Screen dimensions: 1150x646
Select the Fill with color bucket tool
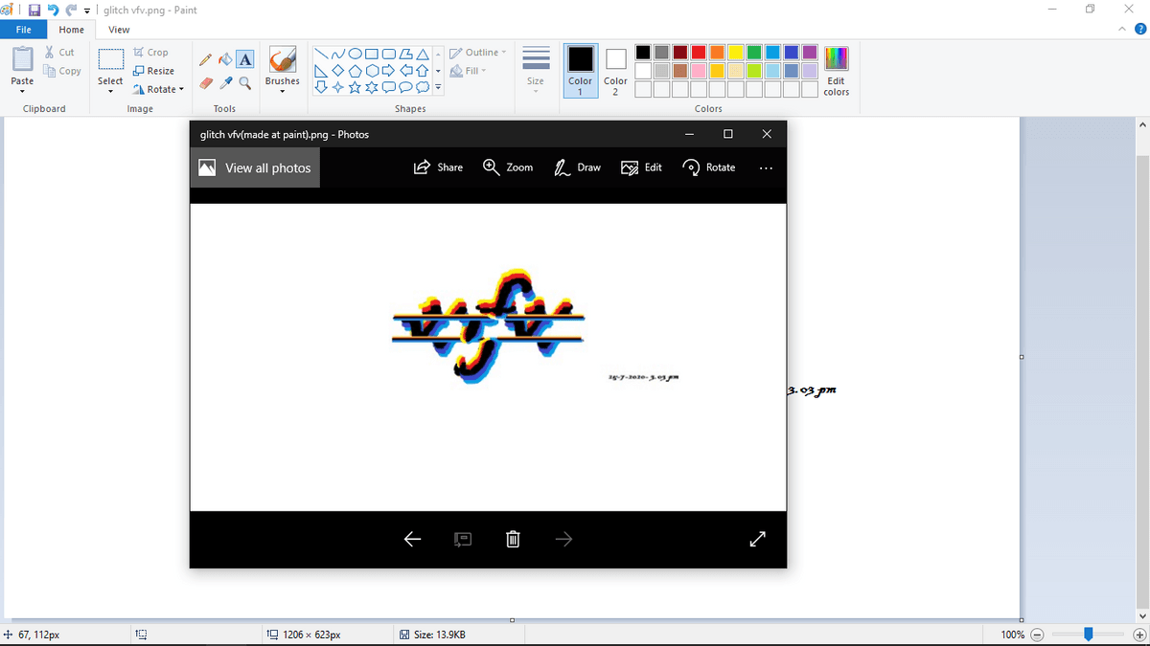pyautogui.click(x=224, y=60)
